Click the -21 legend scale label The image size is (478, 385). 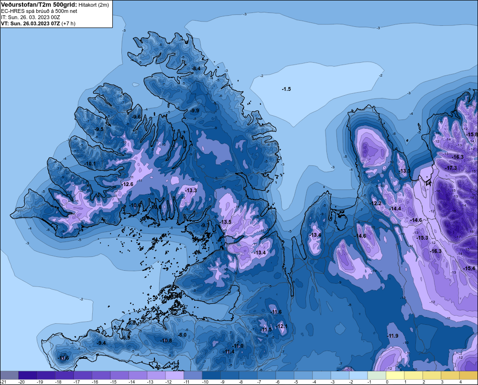tap(3, 382)
